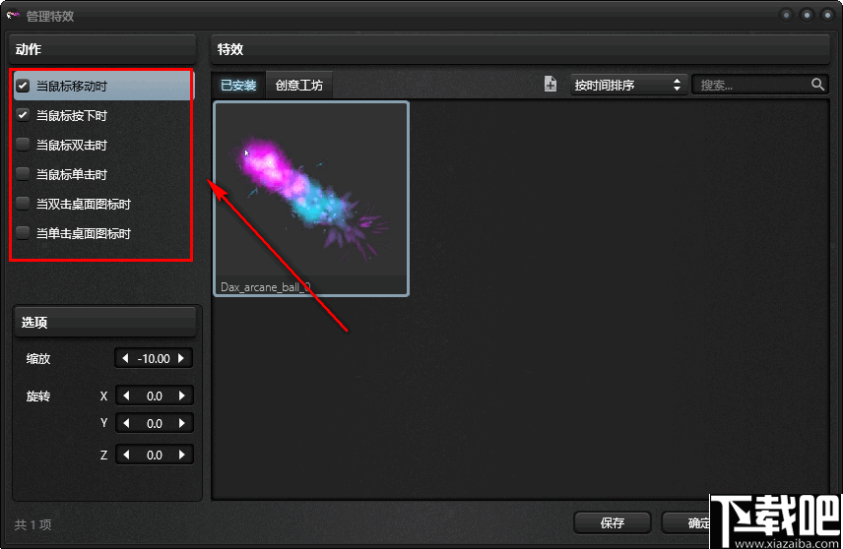The width and height of the screenshot is (843, 549).
Task: Decrease Z rotation with left arrow
Action: pyautogui.click(x=126, y=455)
